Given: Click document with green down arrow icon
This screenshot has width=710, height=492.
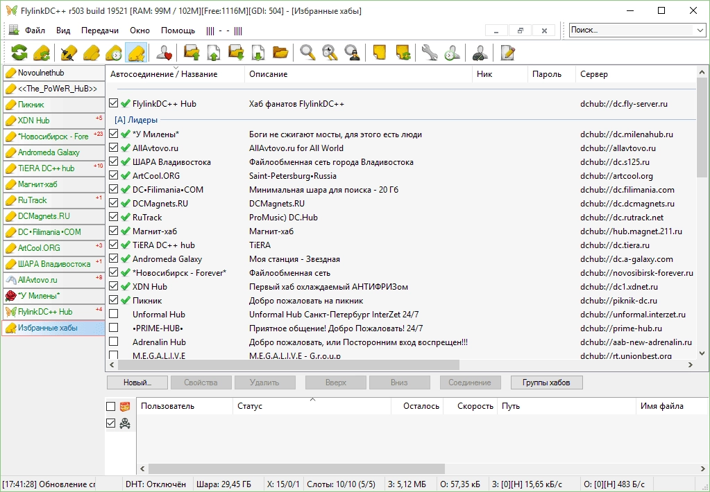Looking at the screenshot, I should 258,53.
